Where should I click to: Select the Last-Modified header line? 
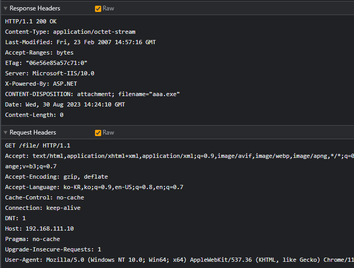tap(80, 42)
